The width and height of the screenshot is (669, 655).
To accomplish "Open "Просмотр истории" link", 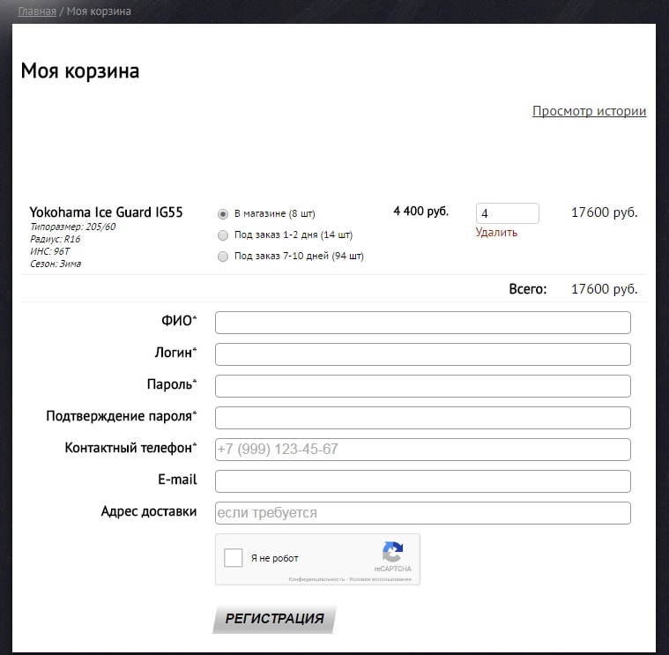I will tap(589, 111).
